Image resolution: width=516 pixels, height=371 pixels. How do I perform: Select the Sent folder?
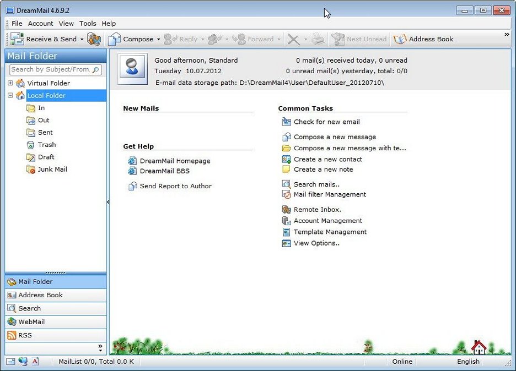point(45,133)
